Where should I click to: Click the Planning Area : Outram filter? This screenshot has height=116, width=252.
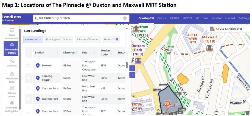coord(59,39)
